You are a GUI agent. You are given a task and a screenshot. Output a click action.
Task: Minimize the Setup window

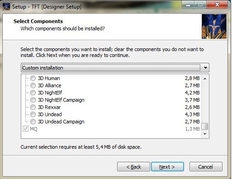click(188, 5)
